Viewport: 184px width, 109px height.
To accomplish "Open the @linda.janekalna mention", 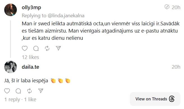I will (66, 16).
